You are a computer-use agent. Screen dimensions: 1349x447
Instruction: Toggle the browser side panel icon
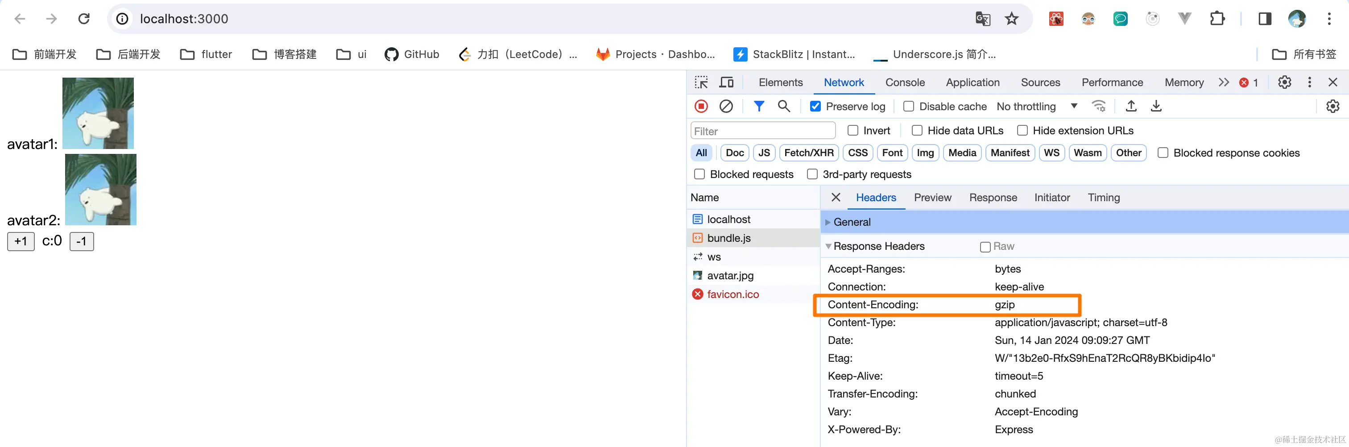(x=1265, y=19)
